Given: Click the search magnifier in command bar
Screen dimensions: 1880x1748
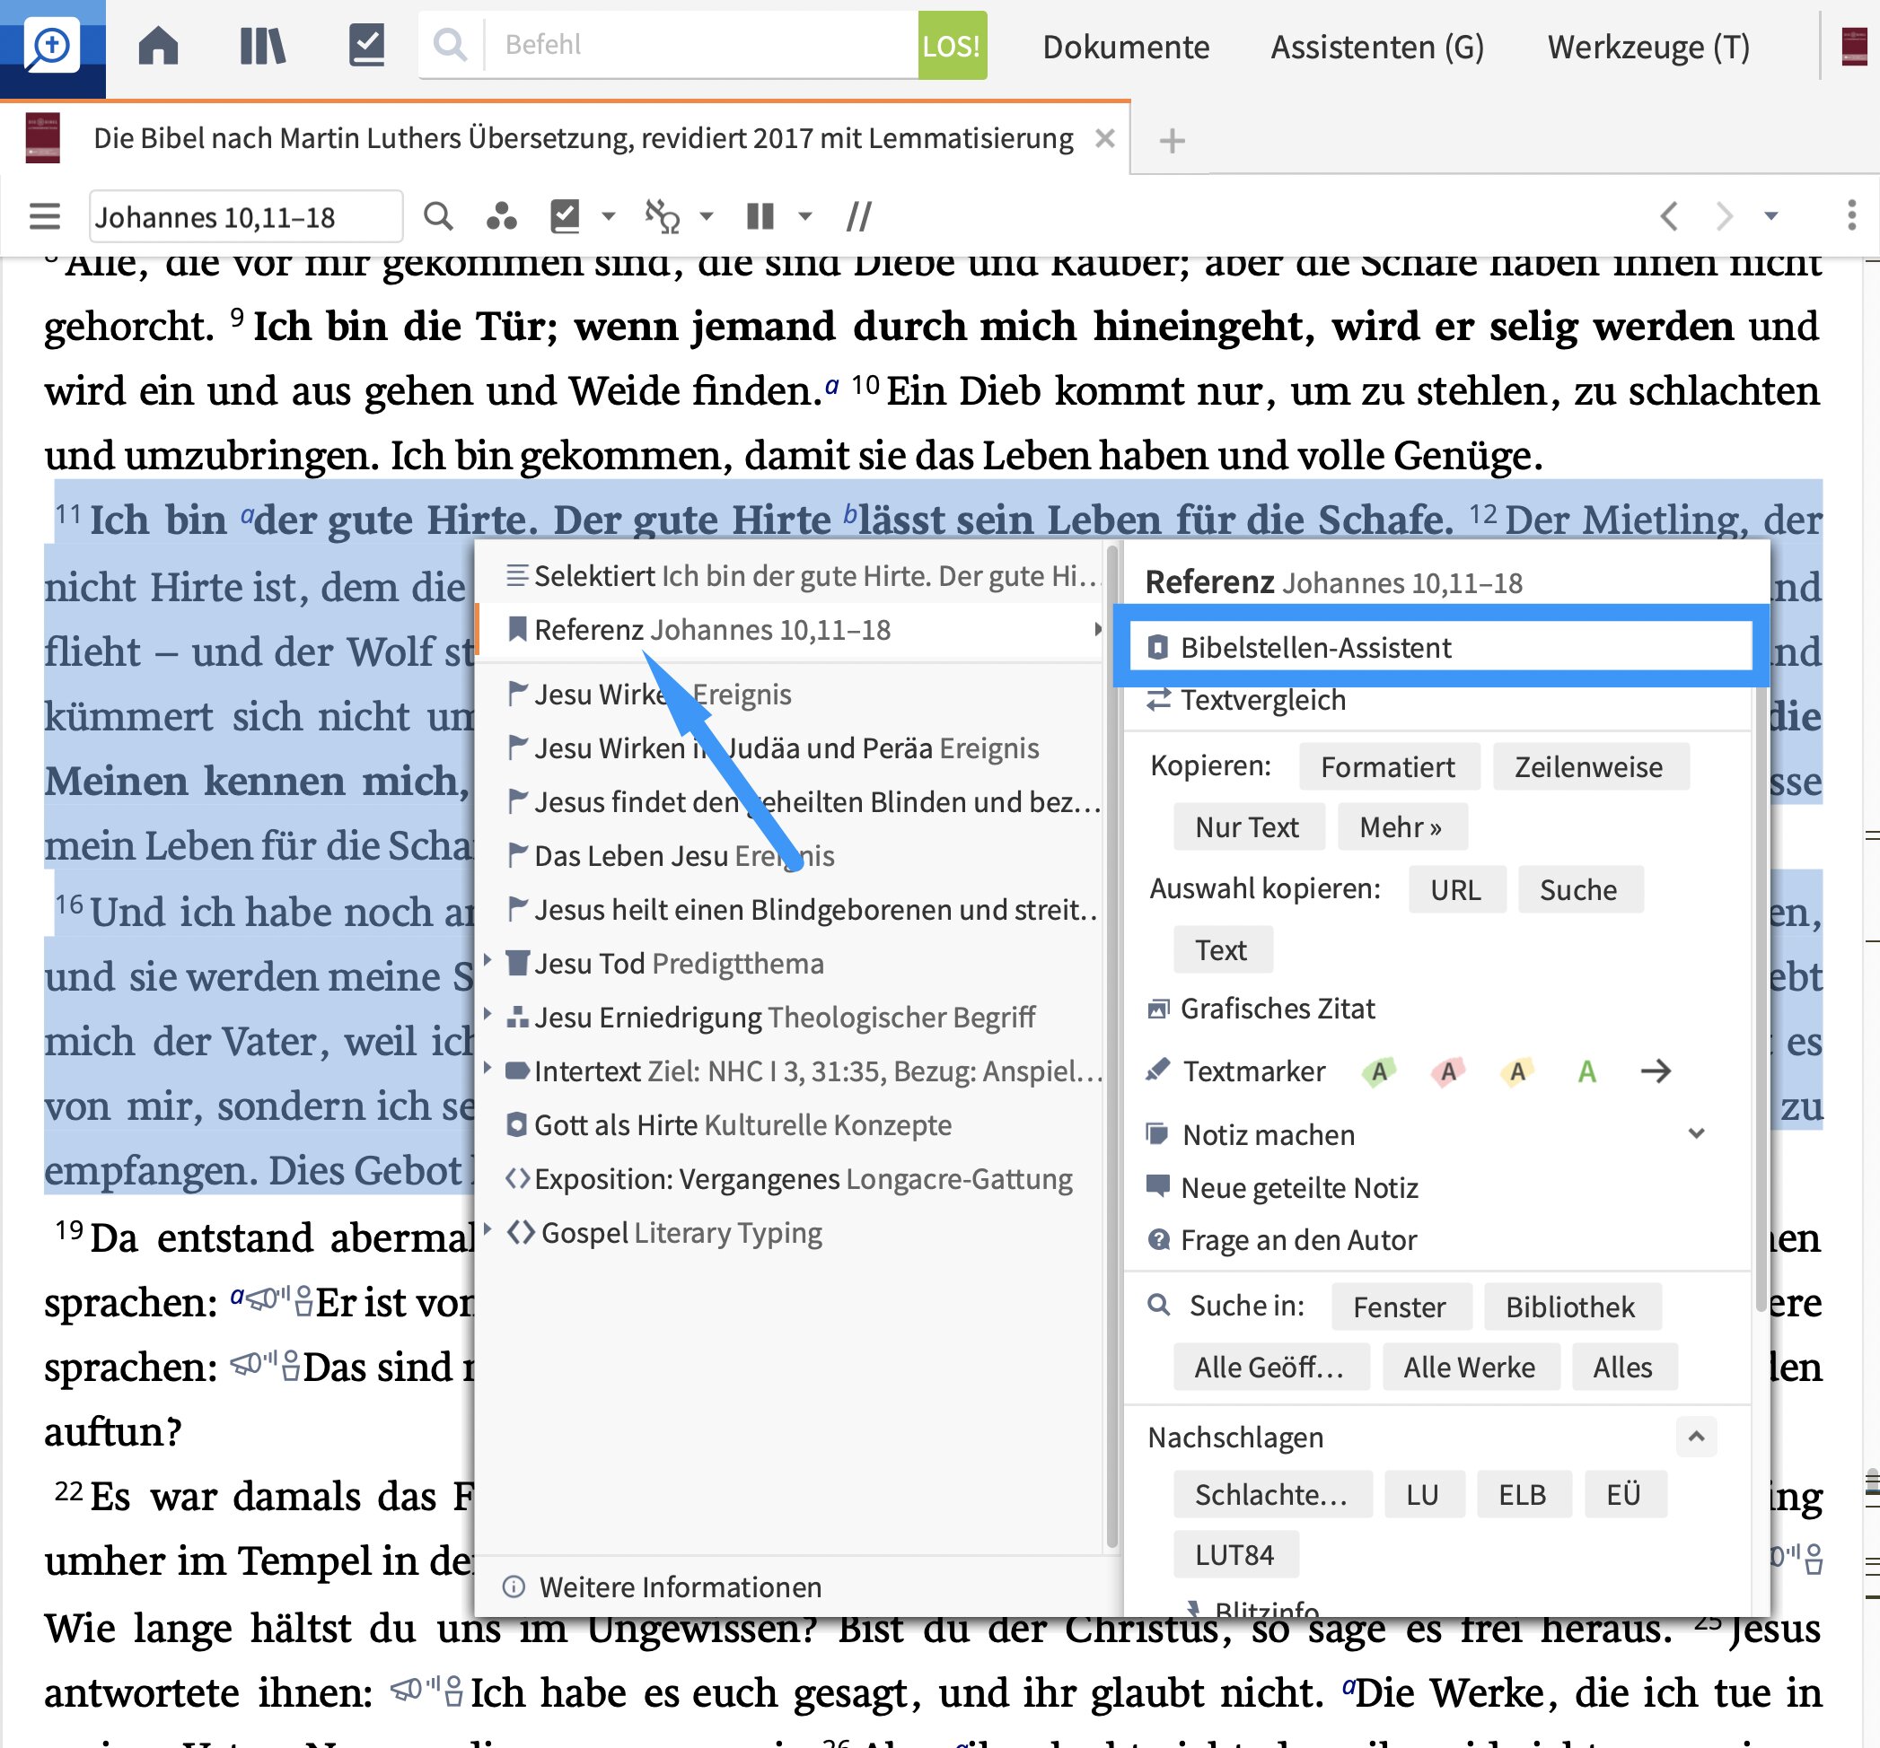Looking at the screenshot, I should (450, 45).
